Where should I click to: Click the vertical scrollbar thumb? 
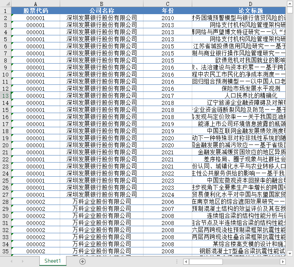click(x=290, y=10)
